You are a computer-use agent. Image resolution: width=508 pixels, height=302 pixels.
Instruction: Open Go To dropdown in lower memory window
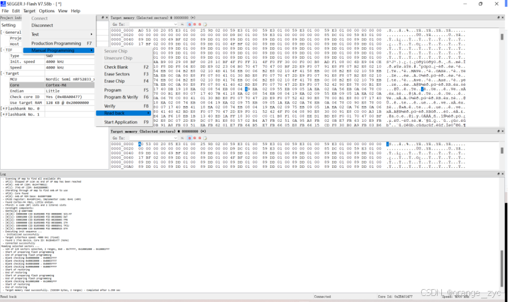tap(175, 138)
